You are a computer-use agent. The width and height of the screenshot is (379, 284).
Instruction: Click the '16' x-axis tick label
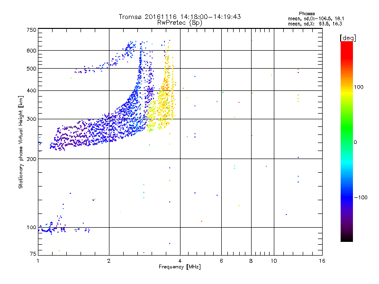click(x=322, y=261)
